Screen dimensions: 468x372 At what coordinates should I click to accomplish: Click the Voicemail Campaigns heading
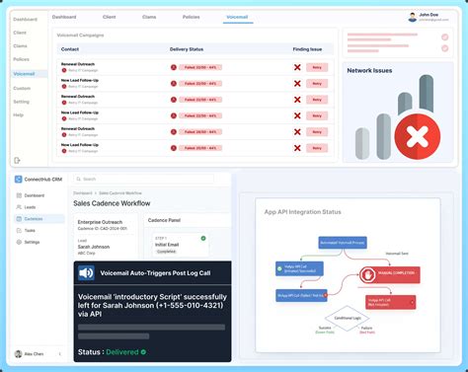tap(80, 36)
